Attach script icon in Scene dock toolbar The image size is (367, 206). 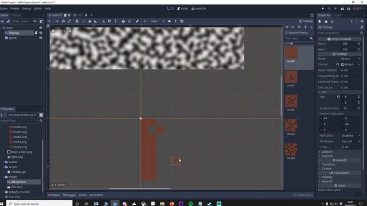point(41,21)
